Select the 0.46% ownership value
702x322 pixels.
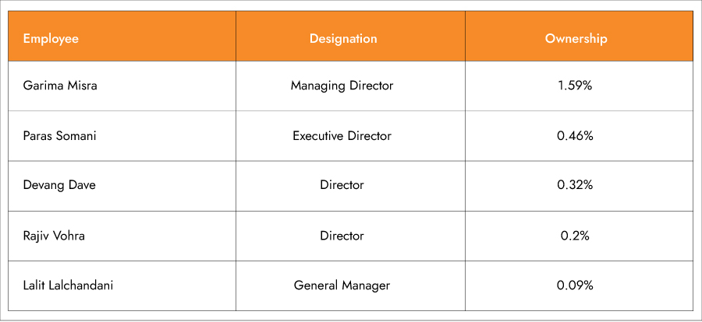coord(576,136)
